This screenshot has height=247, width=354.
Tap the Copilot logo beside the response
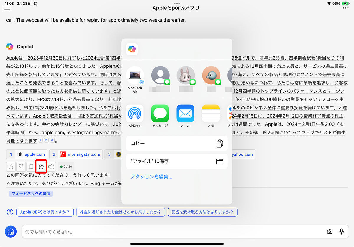click(10, 47)
